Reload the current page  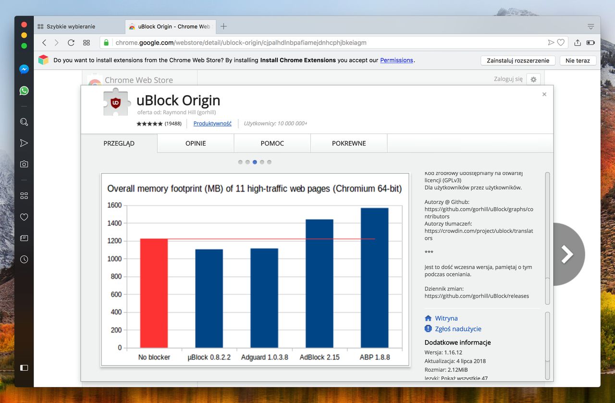[x=71, y=43]
